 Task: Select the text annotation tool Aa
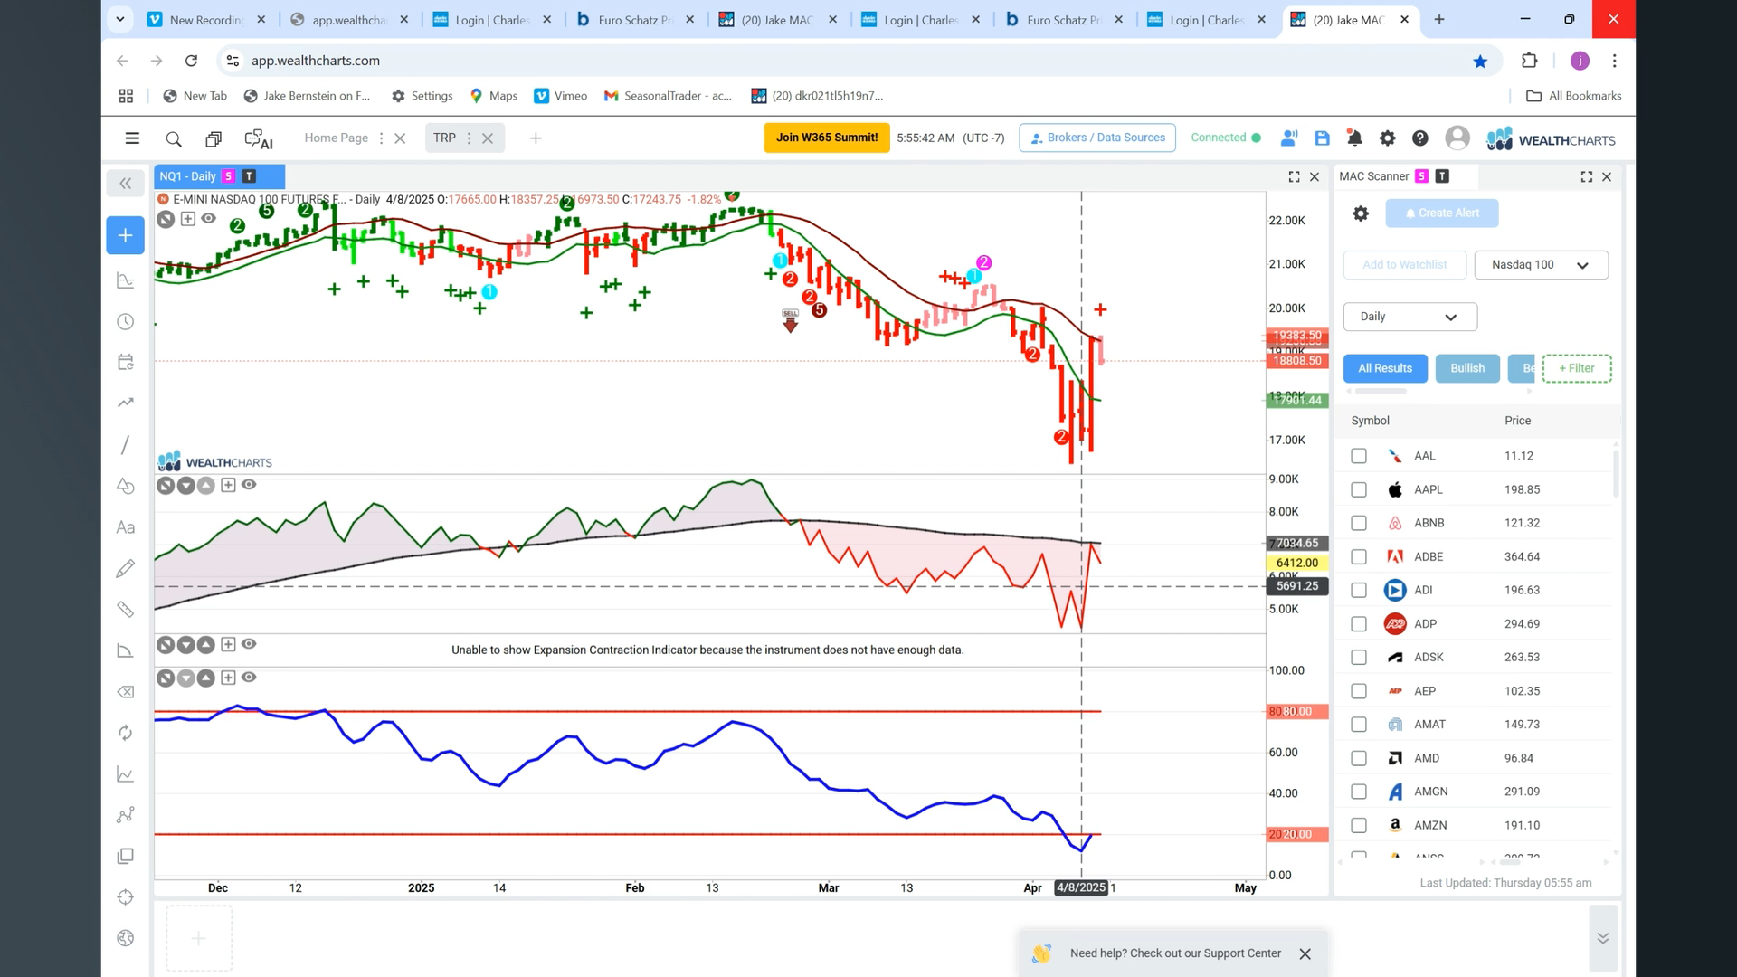[x=126, y=527]
